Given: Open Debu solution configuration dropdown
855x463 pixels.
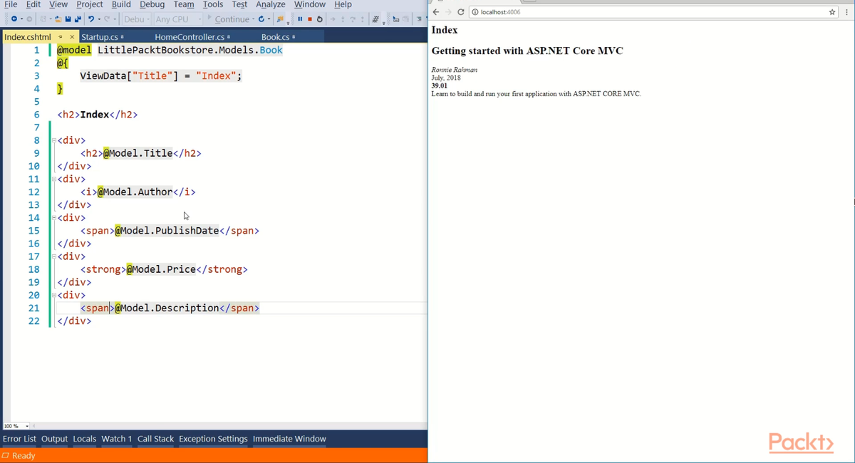Looking at the screenshot, I should [x=138, y=19].
